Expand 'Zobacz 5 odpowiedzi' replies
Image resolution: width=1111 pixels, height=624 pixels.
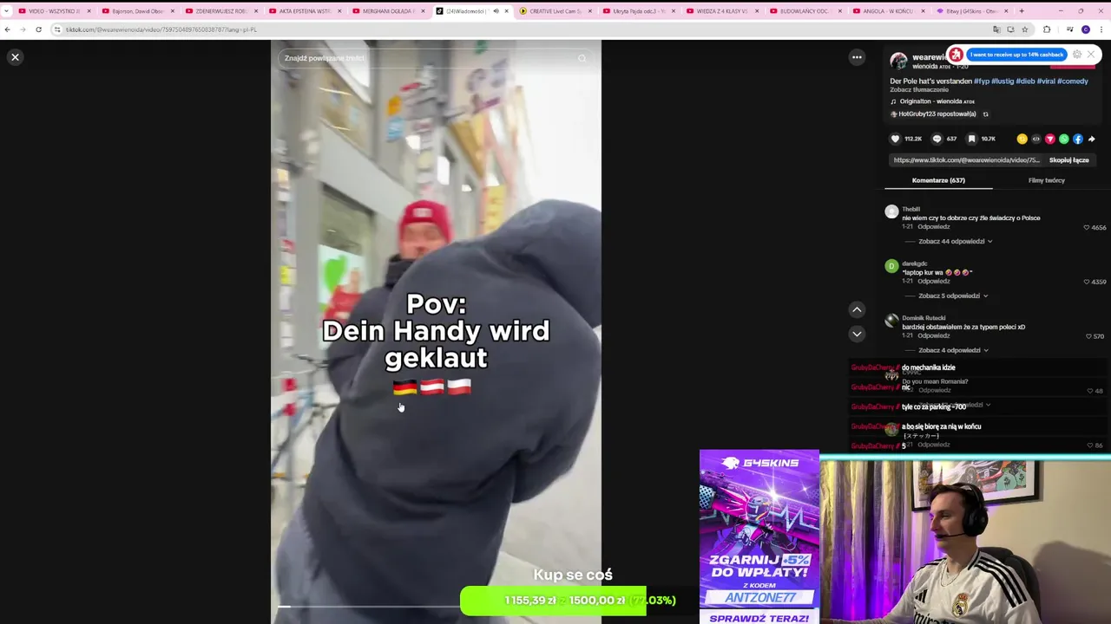(x=953, y=296)
